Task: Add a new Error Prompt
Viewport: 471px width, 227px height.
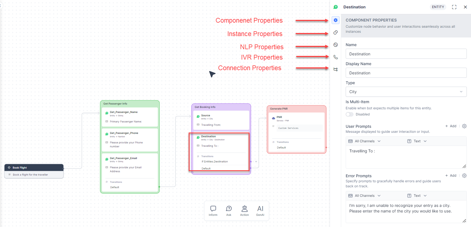Action: pyautogui.click(x=451, y=176)
